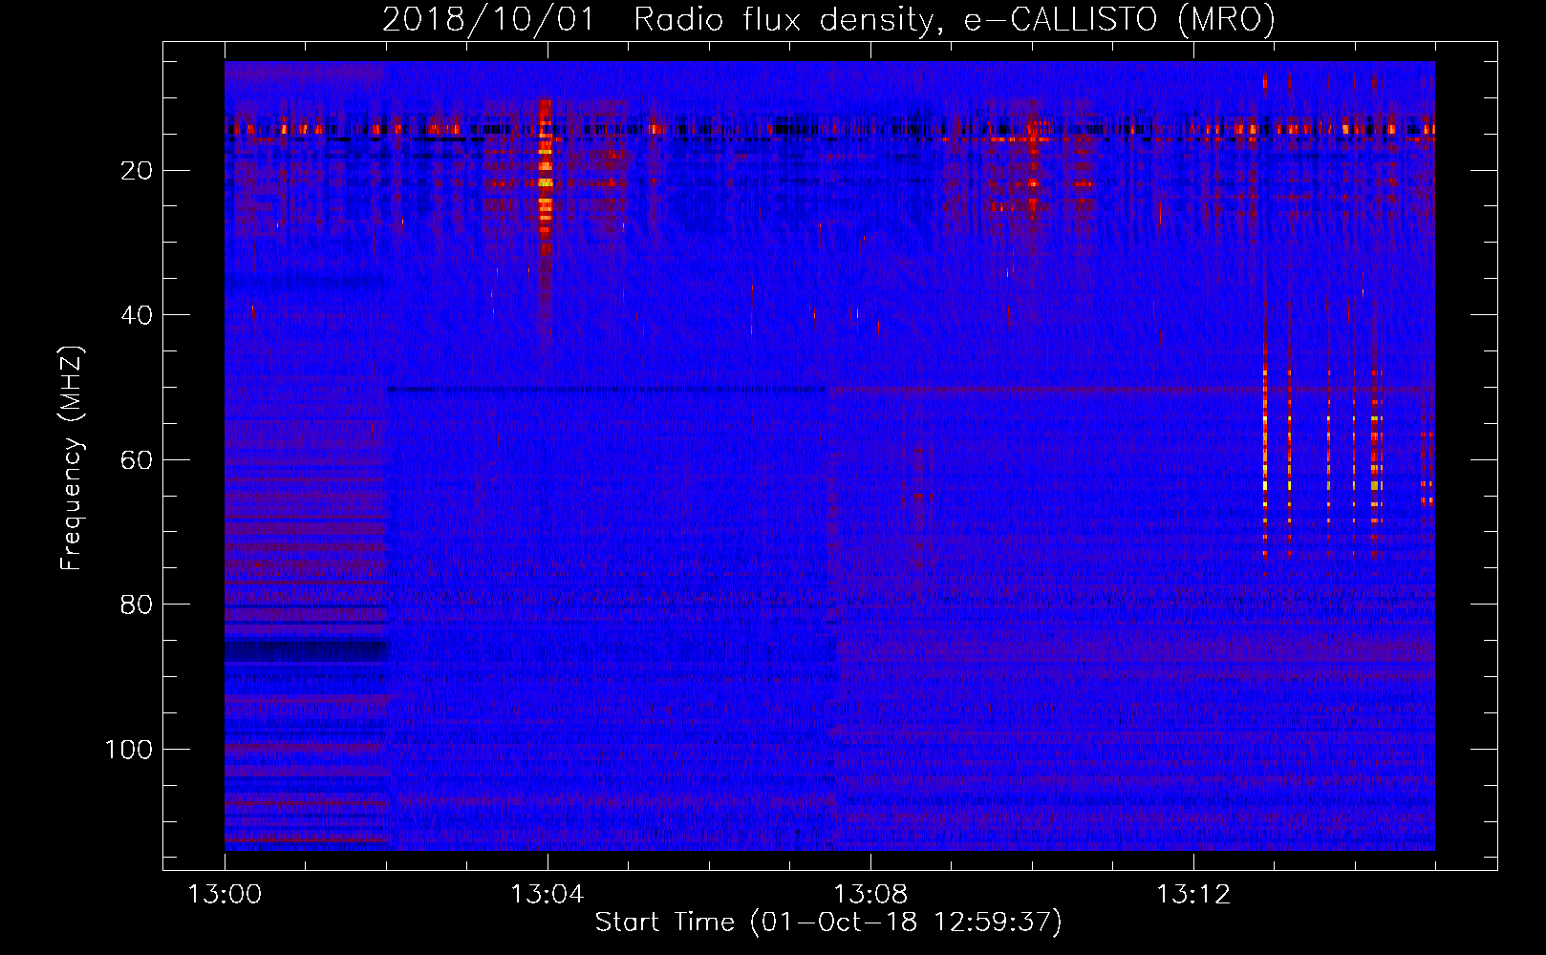Viewport: 1546px width, 955px height.
Task: Click the "13:08" time tick label
Action: tap(870, 895)
